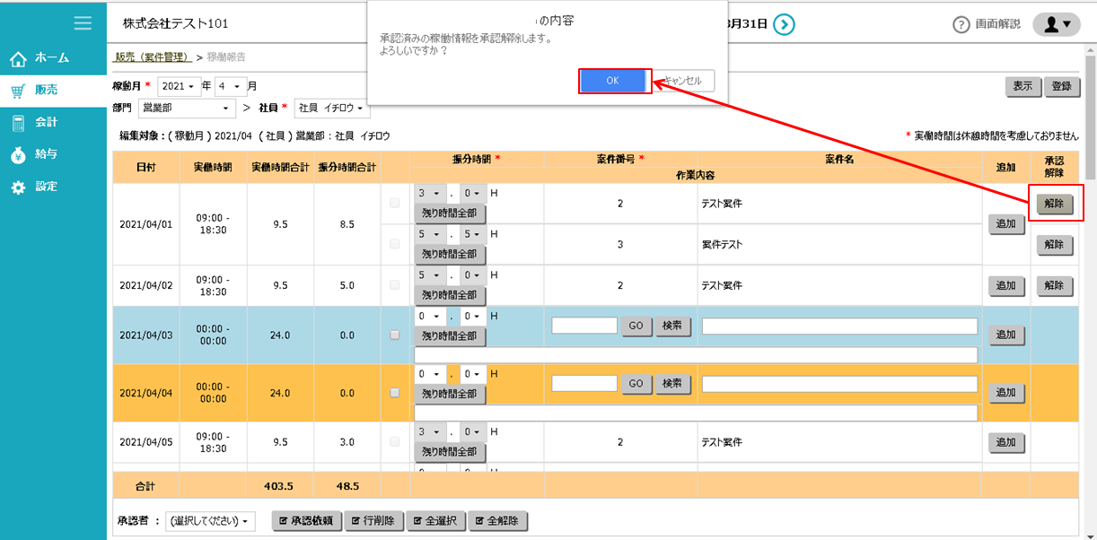Expand the 部門 dropdown showing 営業部
1097x540 pixels.
click(x=187, y=109)
